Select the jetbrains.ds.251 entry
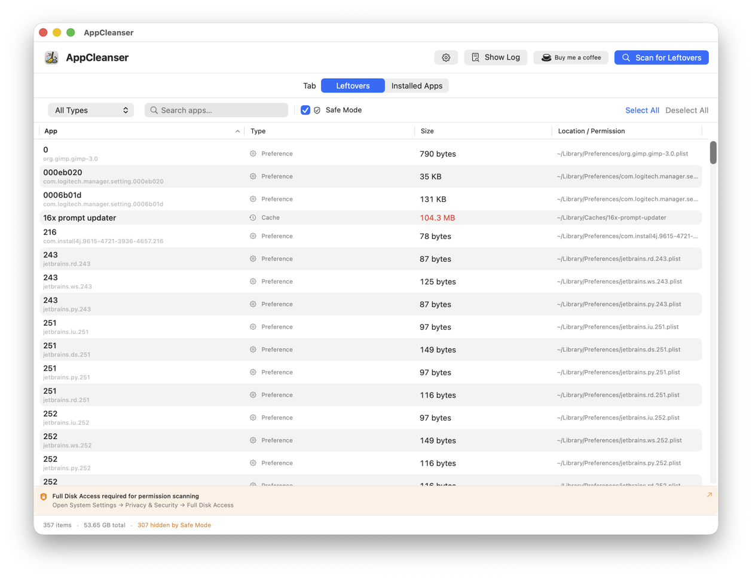Image resolution: width=752 pixels, height=579 pixels. (x=371, y=350)
